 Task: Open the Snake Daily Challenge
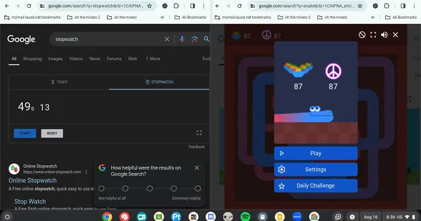[x=316, y=186]
